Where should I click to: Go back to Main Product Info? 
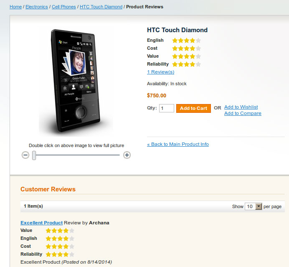[178, 144]
